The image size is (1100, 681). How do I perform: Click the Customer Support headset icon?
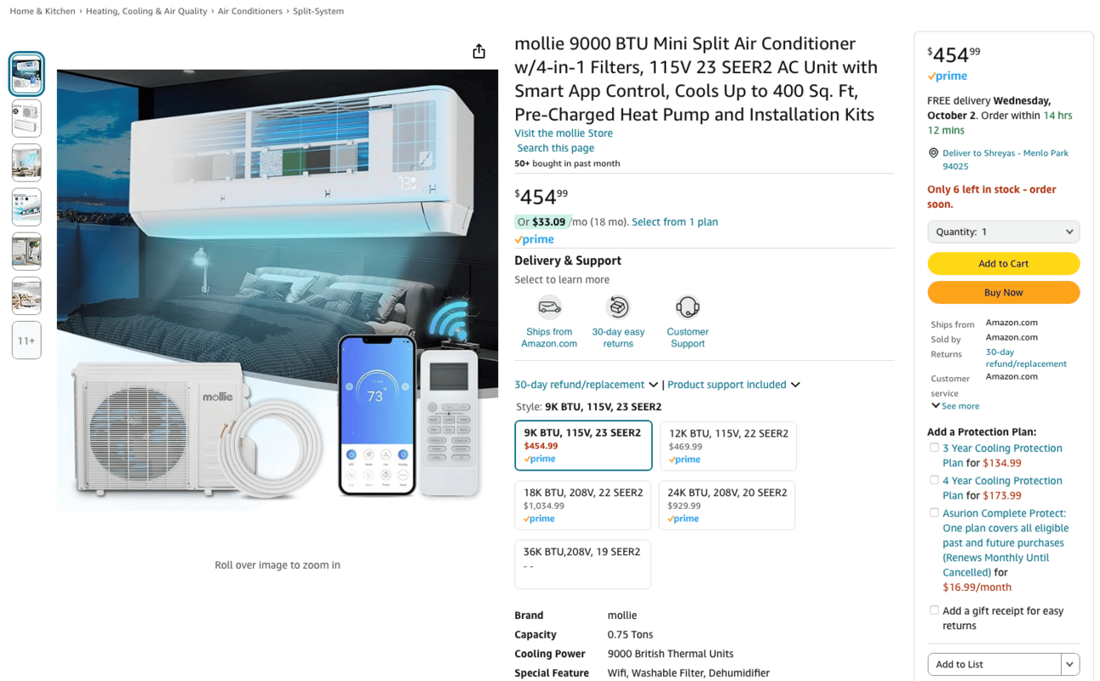click(687, 306)
